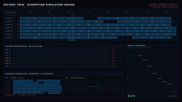Click the Event Disruption Detected alert badge
Image resolution: width=182 pixels, height=102 pixels.
(x=164, y=5)
